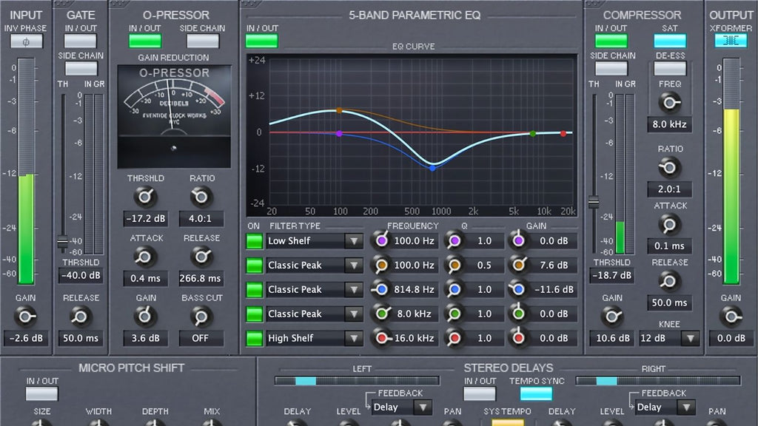Click the gate threshold slider handle

pos(64,241)
